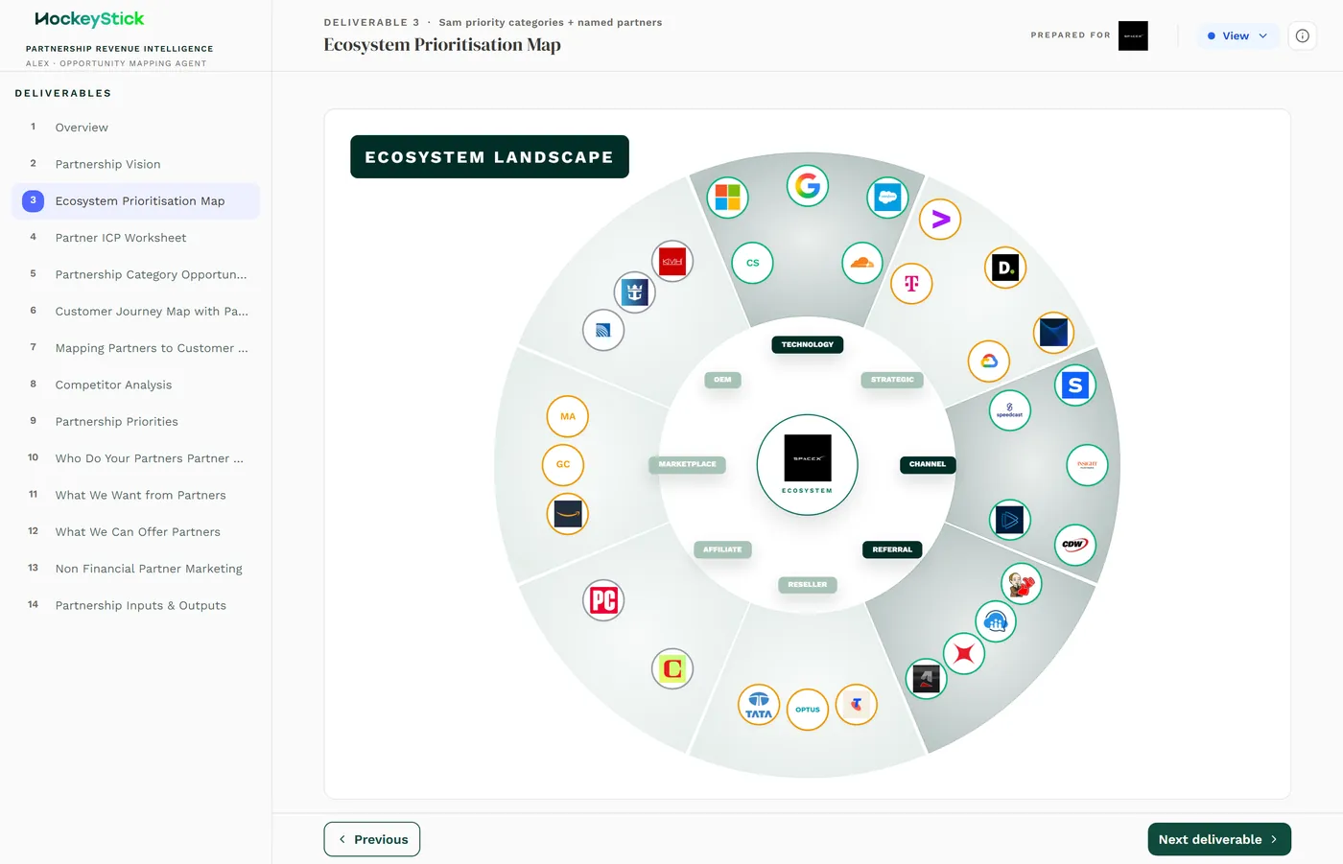The image size is (1343, 864).
Task: Select the Cloudflare orange cloud logo
Action: coord(862,263)
